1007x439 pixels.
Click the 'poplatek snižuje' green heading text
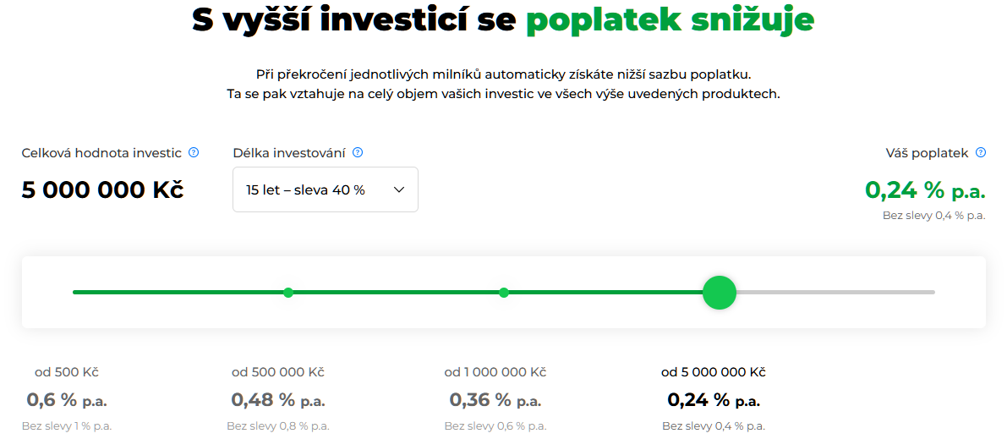pyautogui.click(x=670, y=19)
